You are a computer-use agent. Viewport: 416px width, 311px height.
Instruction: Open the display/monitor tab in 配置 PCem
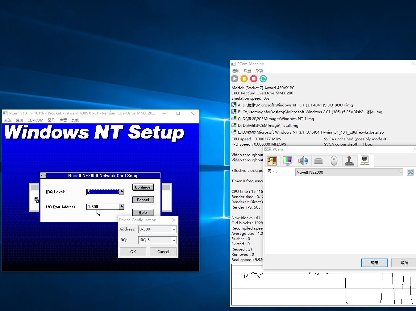[287, 160]
